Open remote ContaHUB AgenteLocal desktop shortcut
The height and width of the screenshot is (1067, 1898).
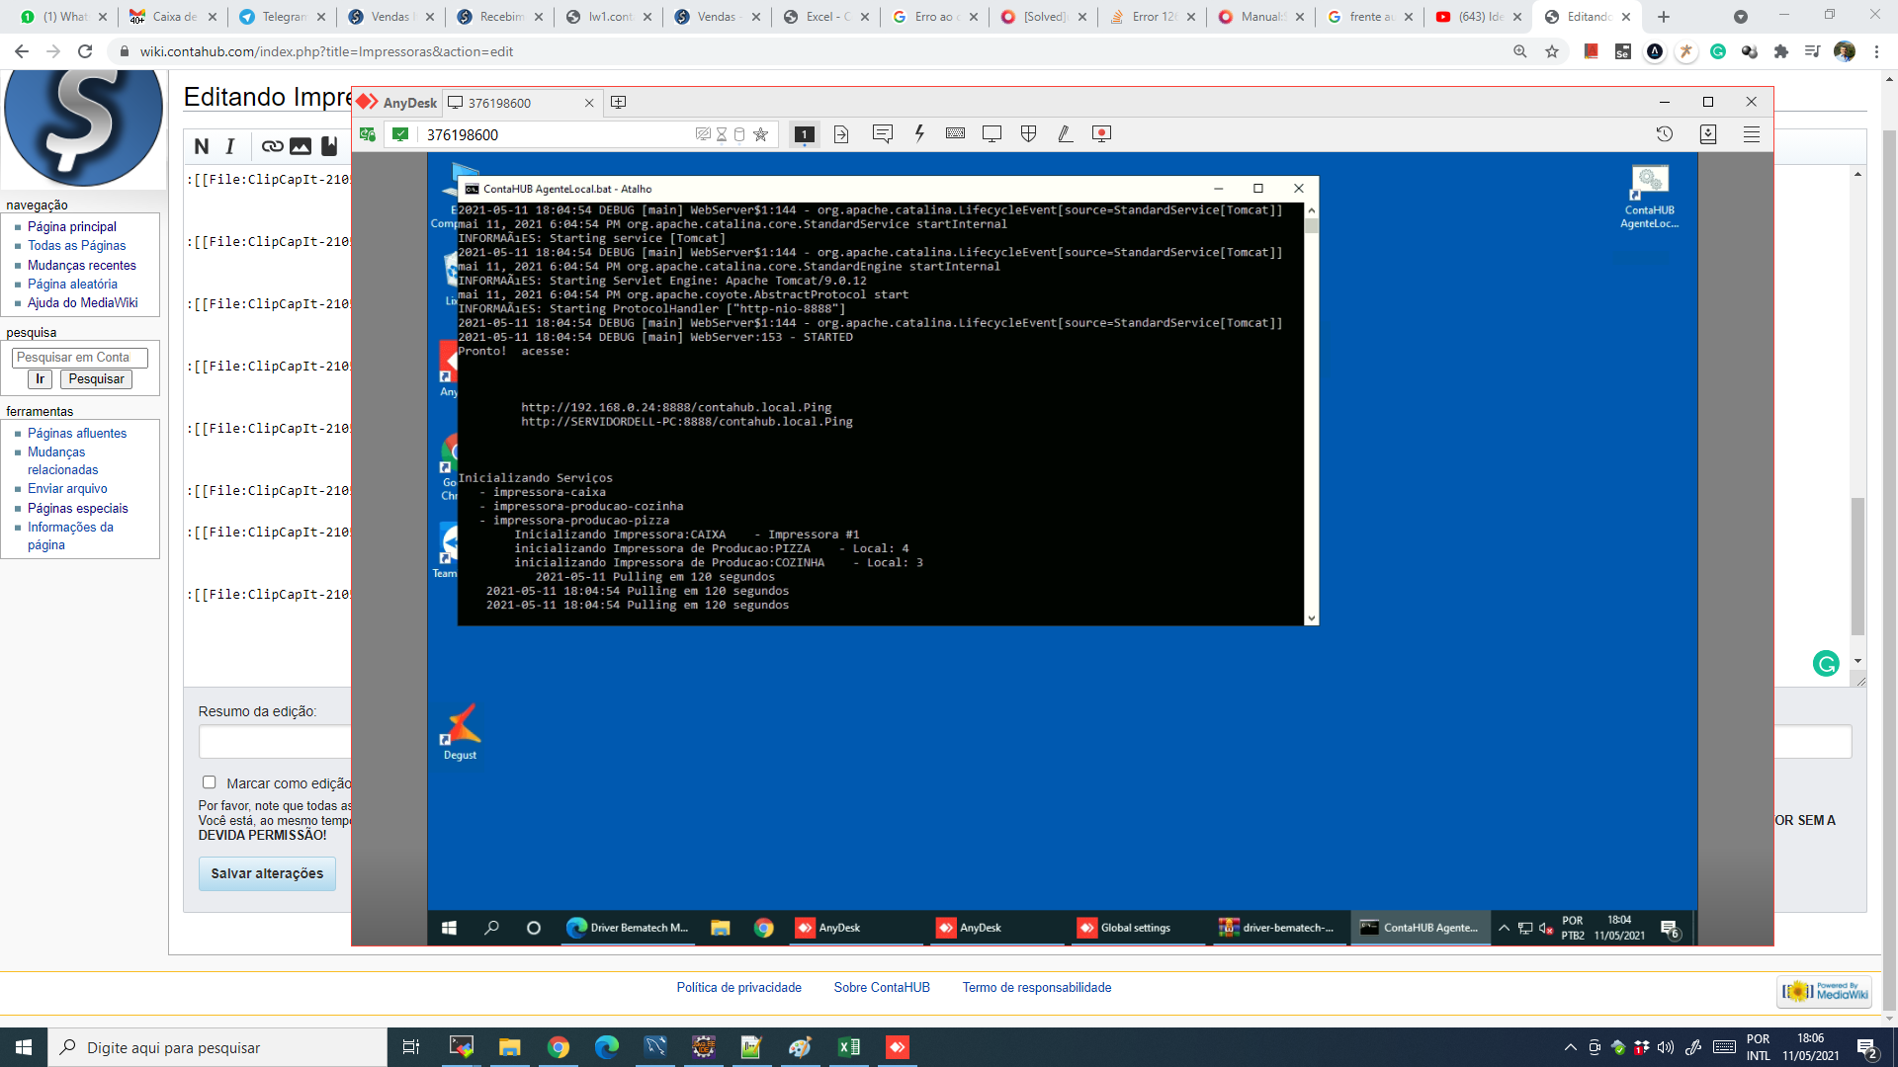pos(1649,198)
